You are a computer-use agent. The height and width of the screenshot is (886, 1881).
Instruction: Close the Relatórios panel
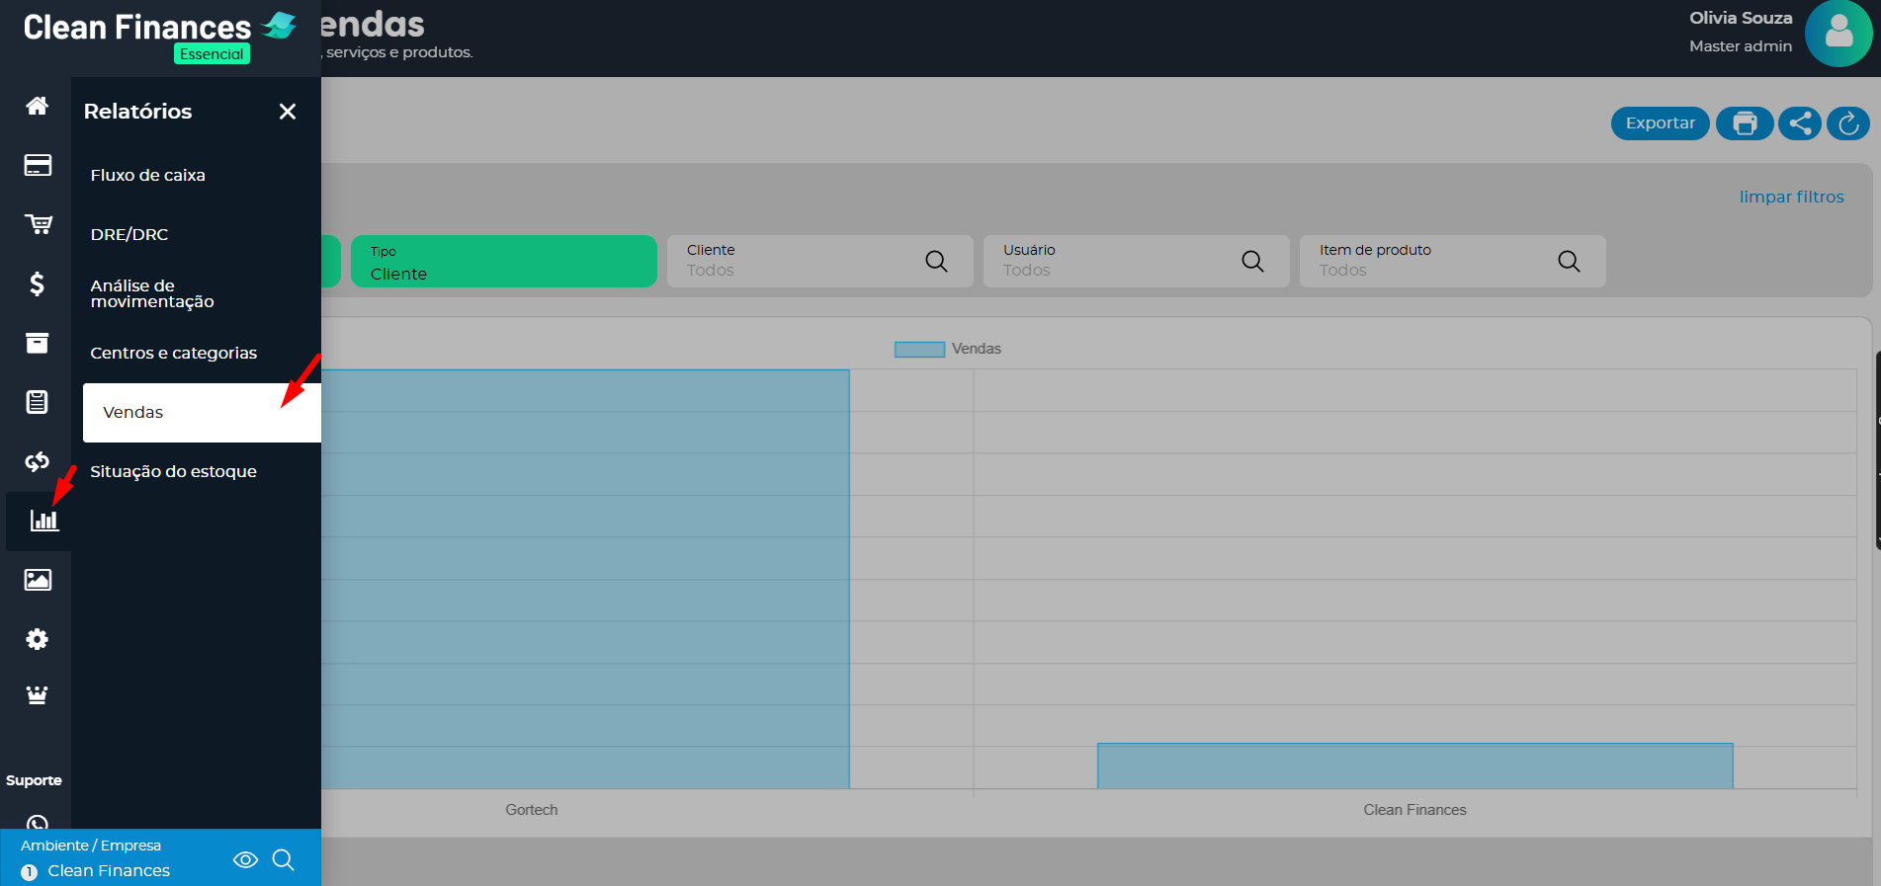[x=288, y=112]
